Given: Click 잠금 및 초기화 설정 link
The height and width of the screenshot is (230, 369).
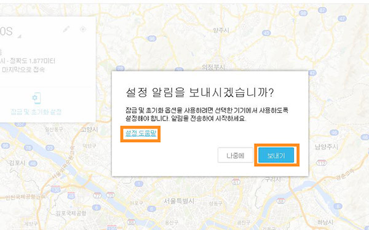Looking at the screenshot, I should (x=36, y=111).
